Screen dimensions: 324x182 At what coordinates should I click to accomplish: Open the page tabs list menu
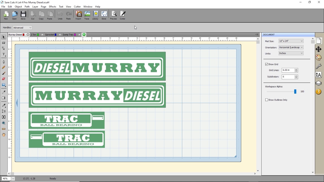pos(257,35)
